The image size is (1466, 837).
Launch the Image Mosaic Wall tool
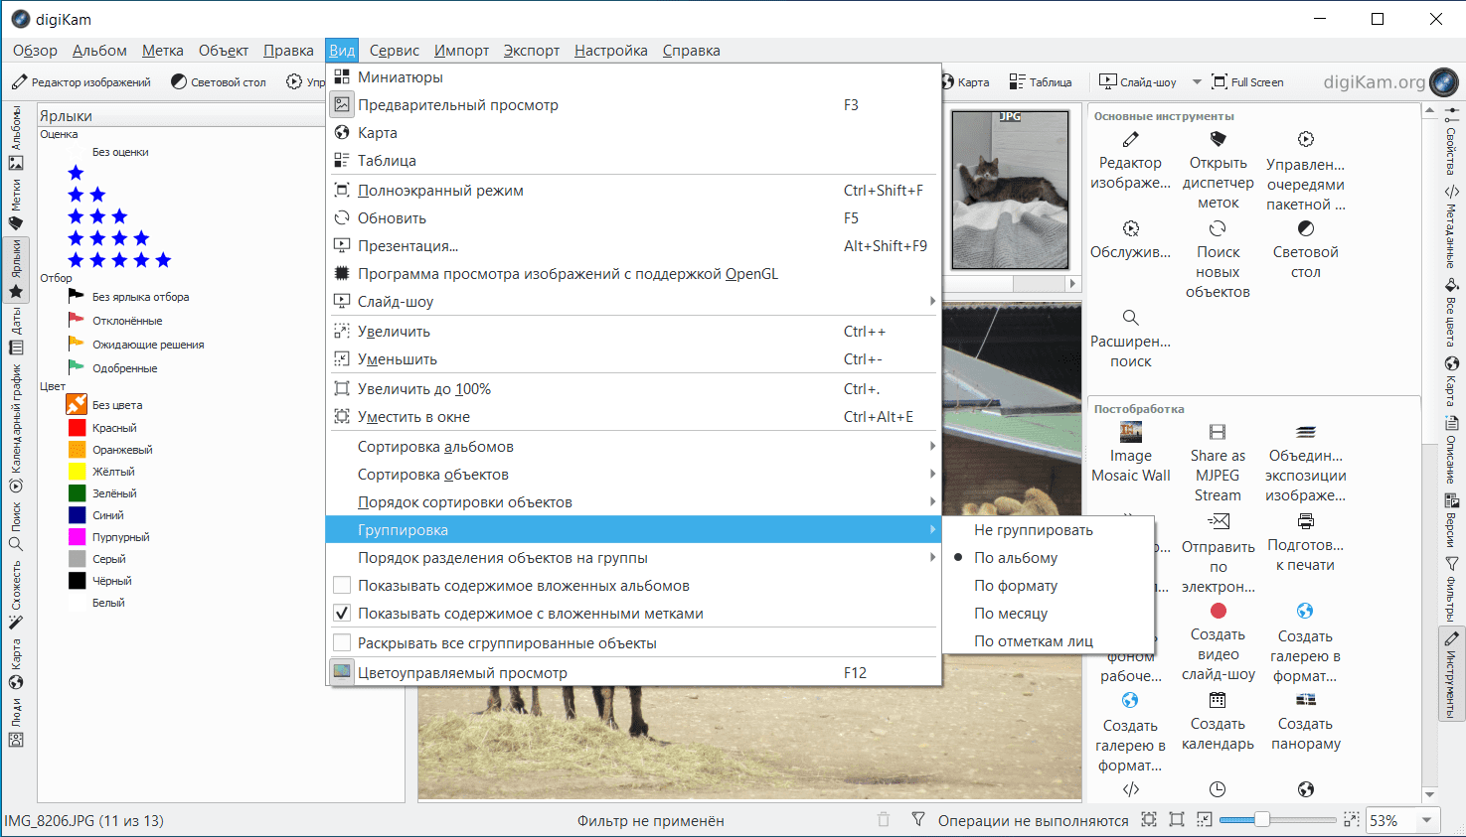pyautogui.click(x=1130, y=432)
